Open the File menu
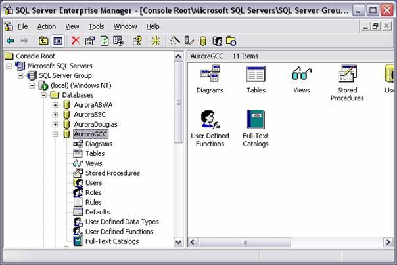Viewport: 397px width, 265px height. coord(22,26)
